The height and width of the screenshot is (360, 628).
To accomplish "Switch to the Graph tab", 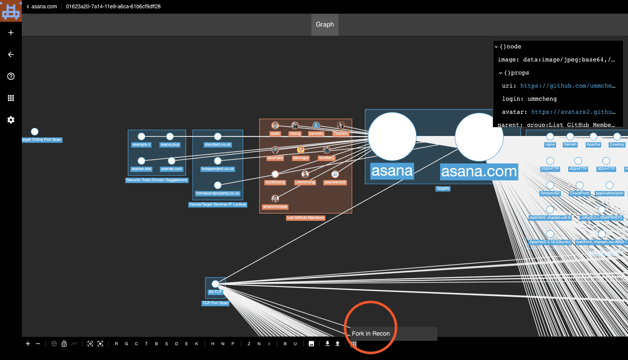I will pos(325,24).
